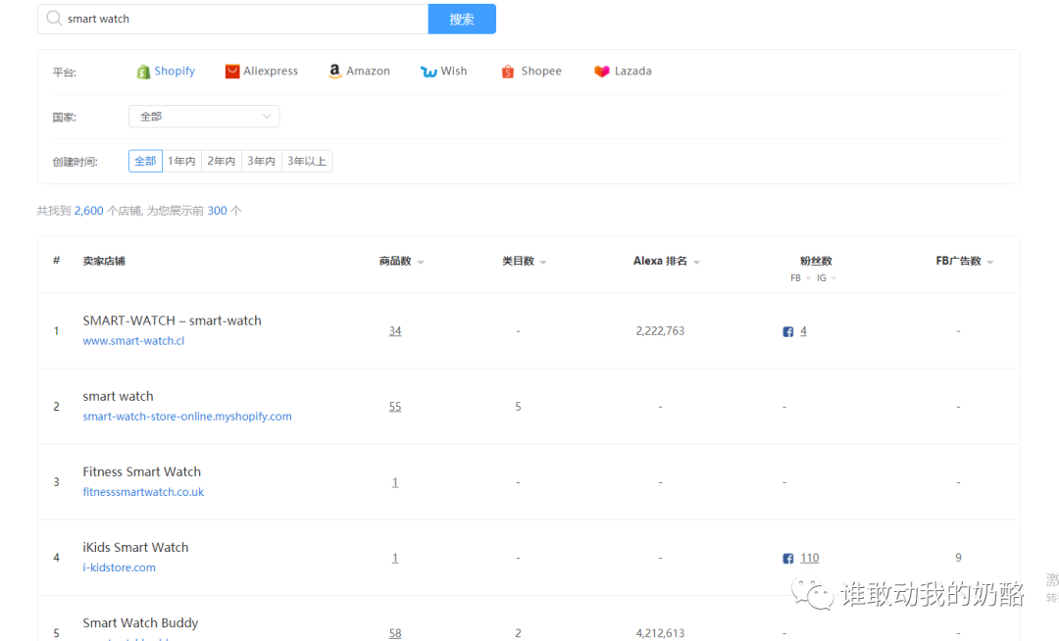Viewport: 1059px width, 641px height.
Task: Click Fitness Smart Watch product count 1
Action: click(395, 482)
